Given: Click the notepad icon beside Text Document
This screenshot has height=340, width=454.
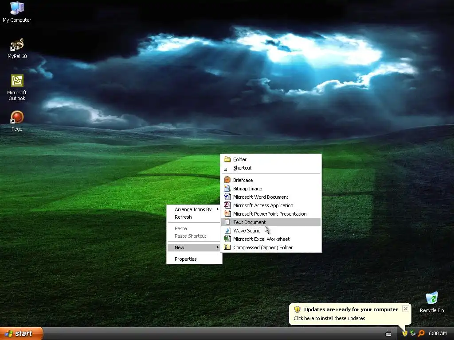Looking at the screenshot, I should coord(227,222).
